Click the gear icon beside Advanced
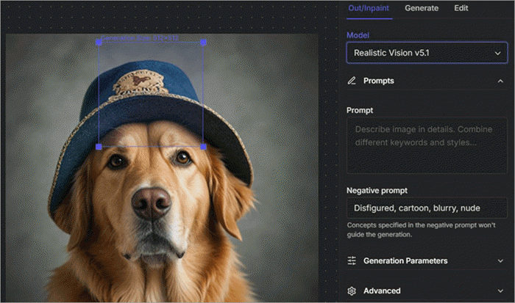 point(352,291)
